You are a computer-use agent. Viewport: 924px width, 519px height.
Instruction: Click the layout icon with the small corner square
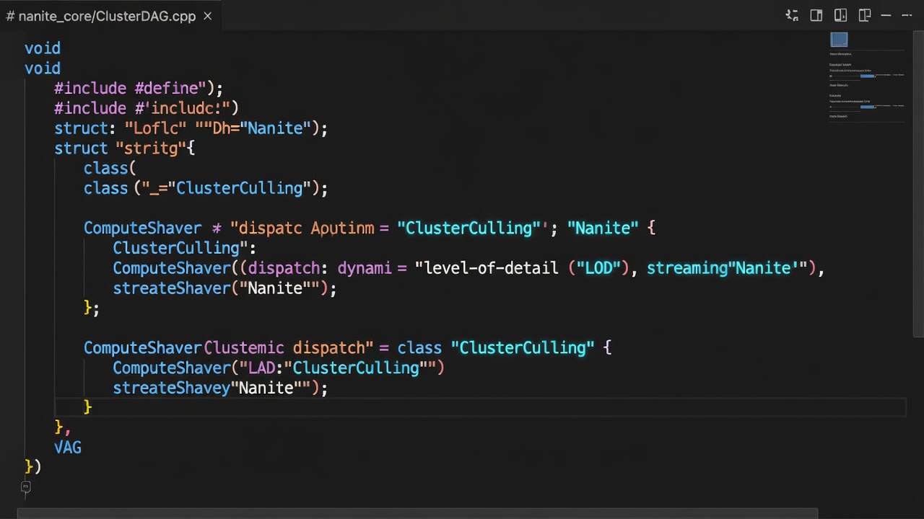(864, 15)
